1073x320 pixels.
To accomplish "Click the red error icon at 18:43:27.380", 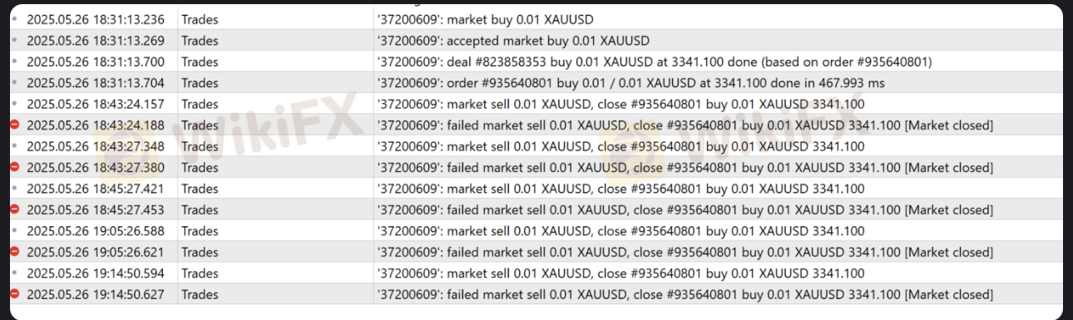I will pyautogui.click(x=15, y=168).
